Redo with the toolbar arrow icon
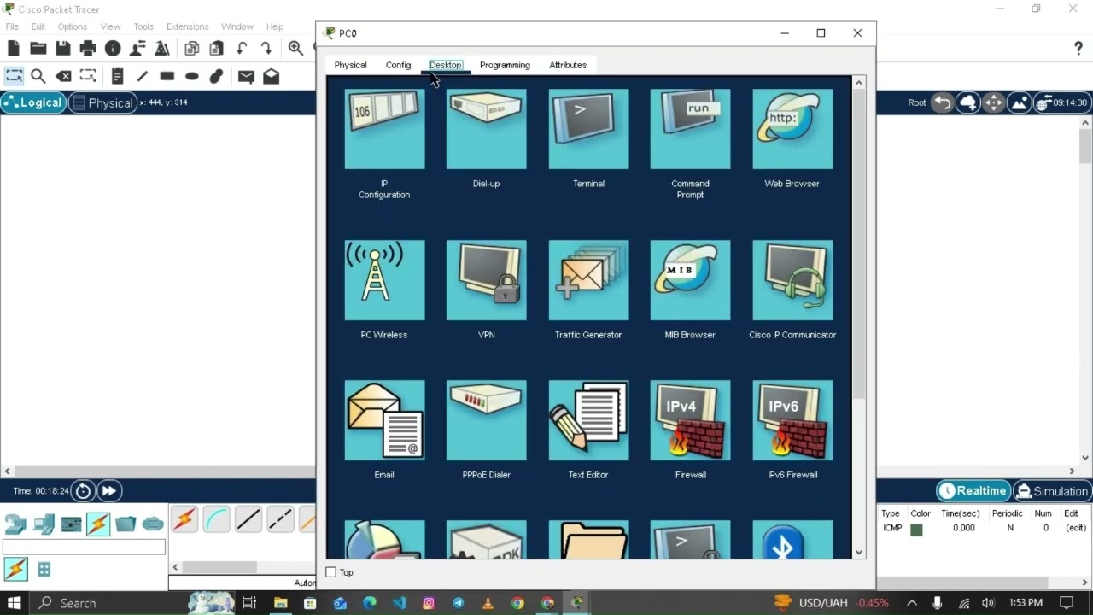Image resolution: width=1093 pixels, height=615 pixels. (x=266, y=49)
